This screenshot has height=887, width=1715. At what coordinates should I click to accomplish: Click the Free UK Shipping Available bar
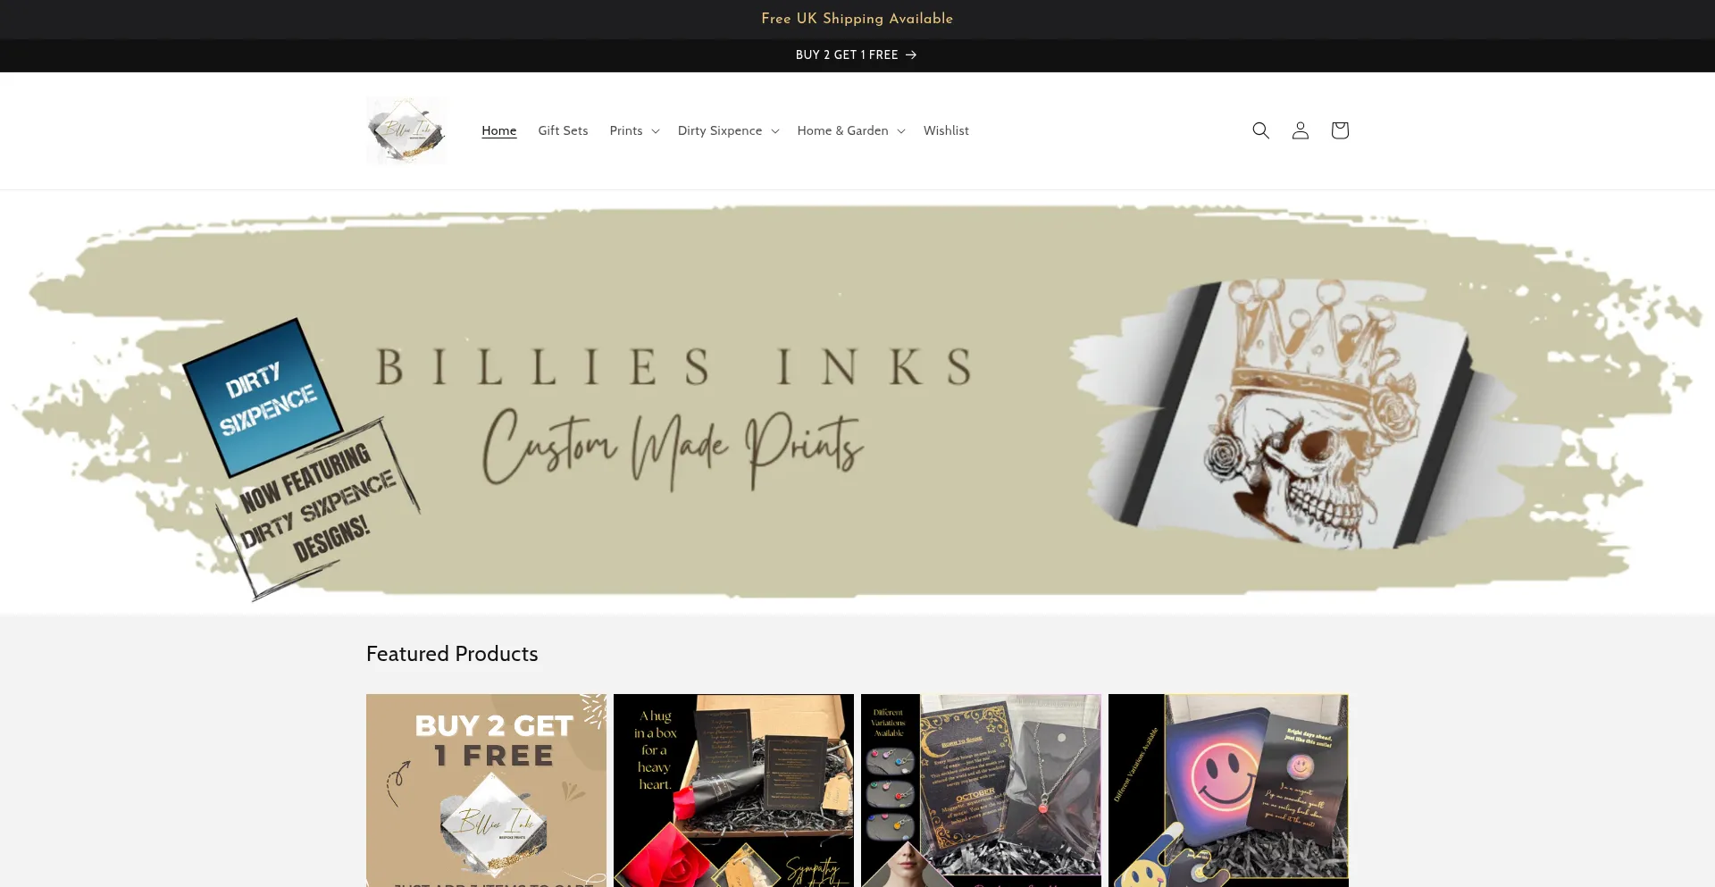coord(857,19)
